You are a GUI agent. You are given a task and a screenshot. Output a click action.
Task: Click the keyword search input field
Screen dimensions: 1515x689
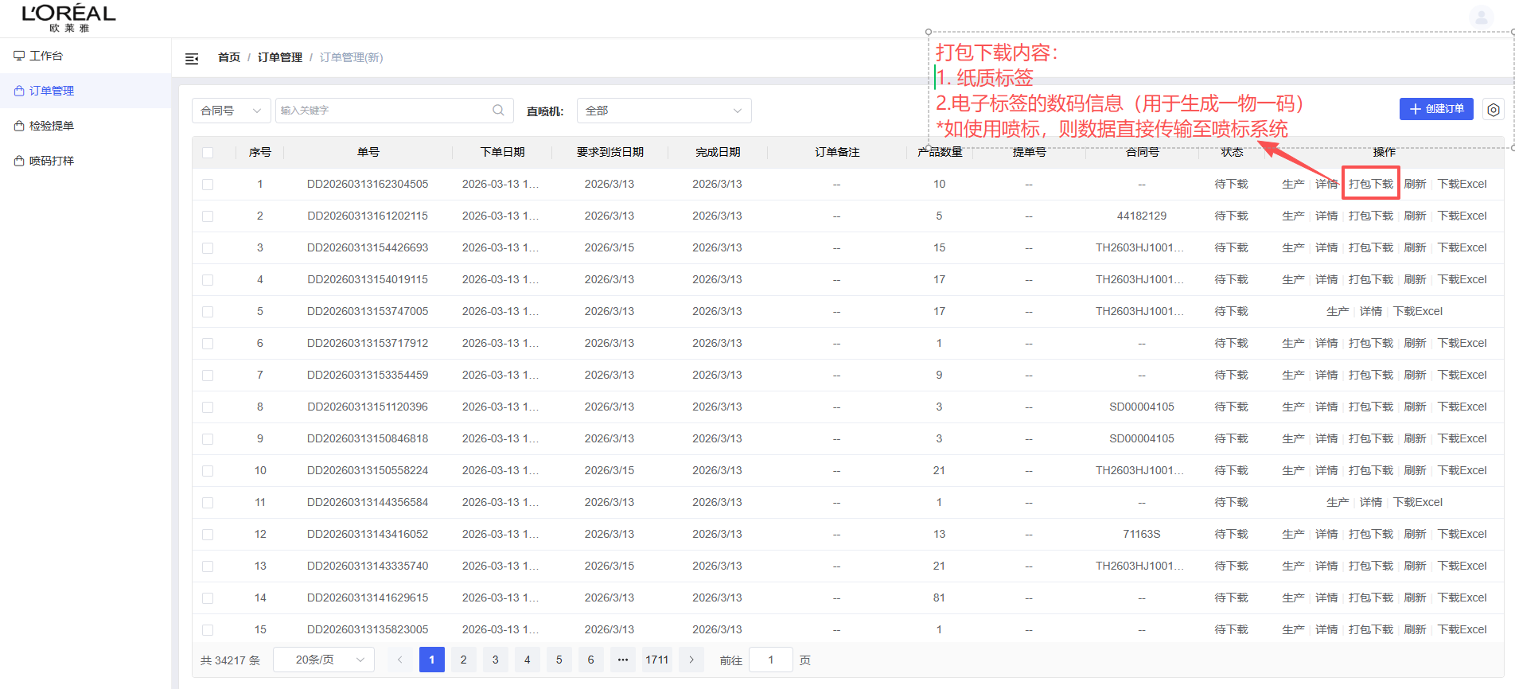click(382, 111)
